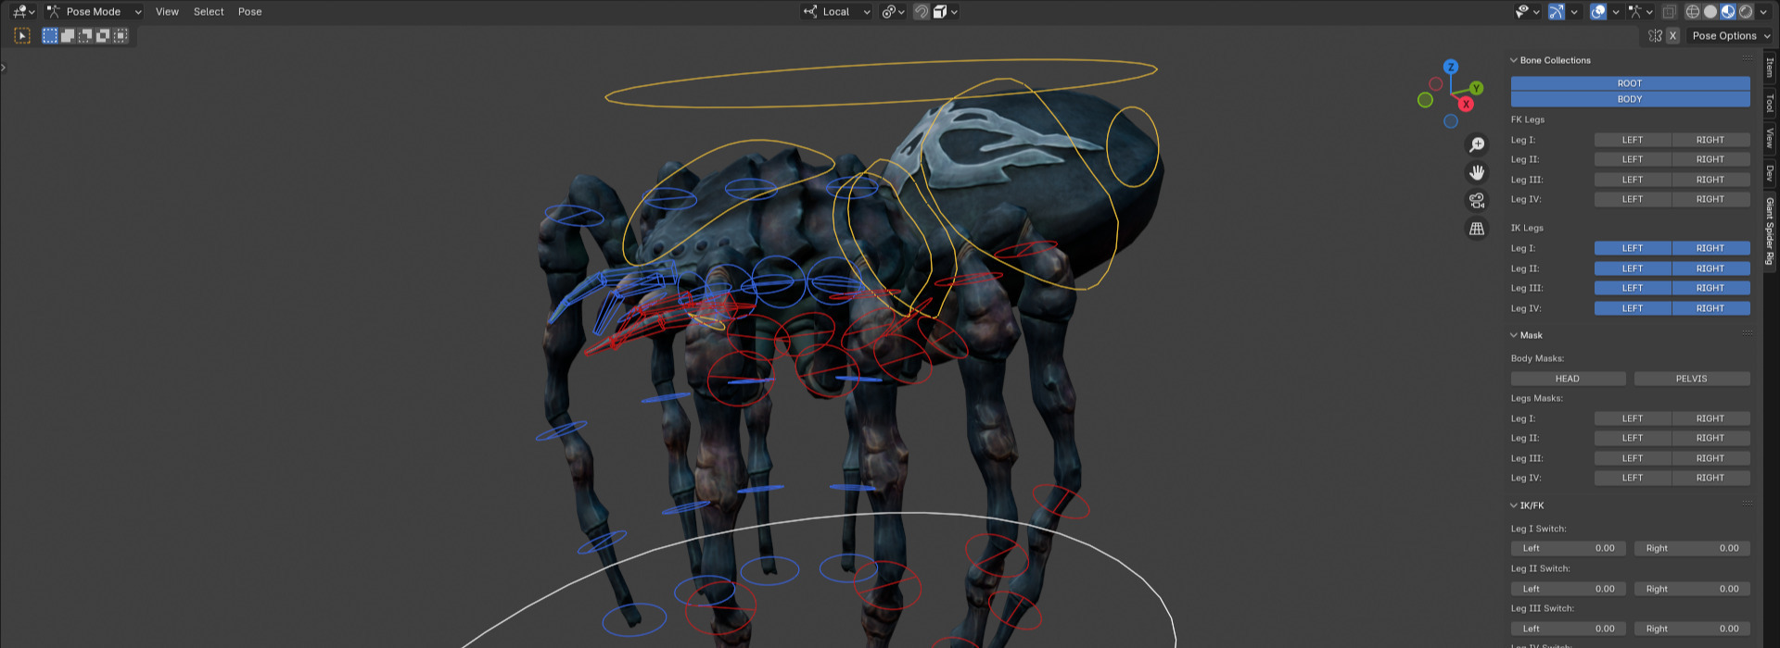Toggle viewport gizmos visibility
Screen dimensions: 1780x648
[x=1557, y=12]
